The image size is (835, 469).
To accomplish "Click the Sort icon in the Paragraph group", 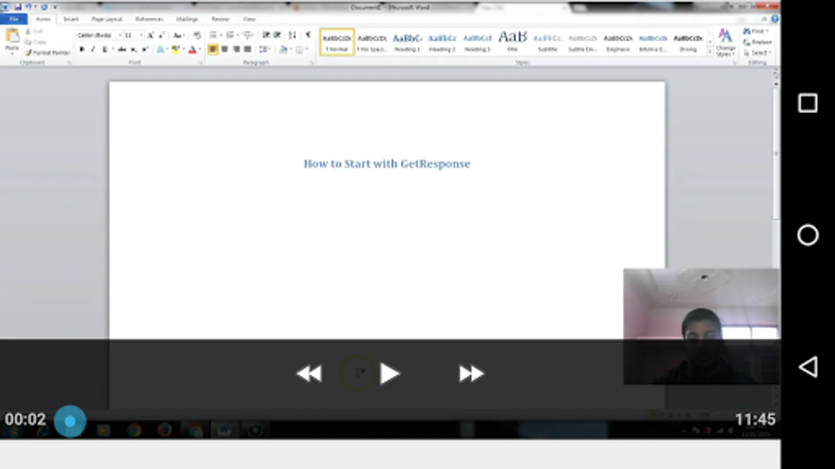I will pos(291,35).
